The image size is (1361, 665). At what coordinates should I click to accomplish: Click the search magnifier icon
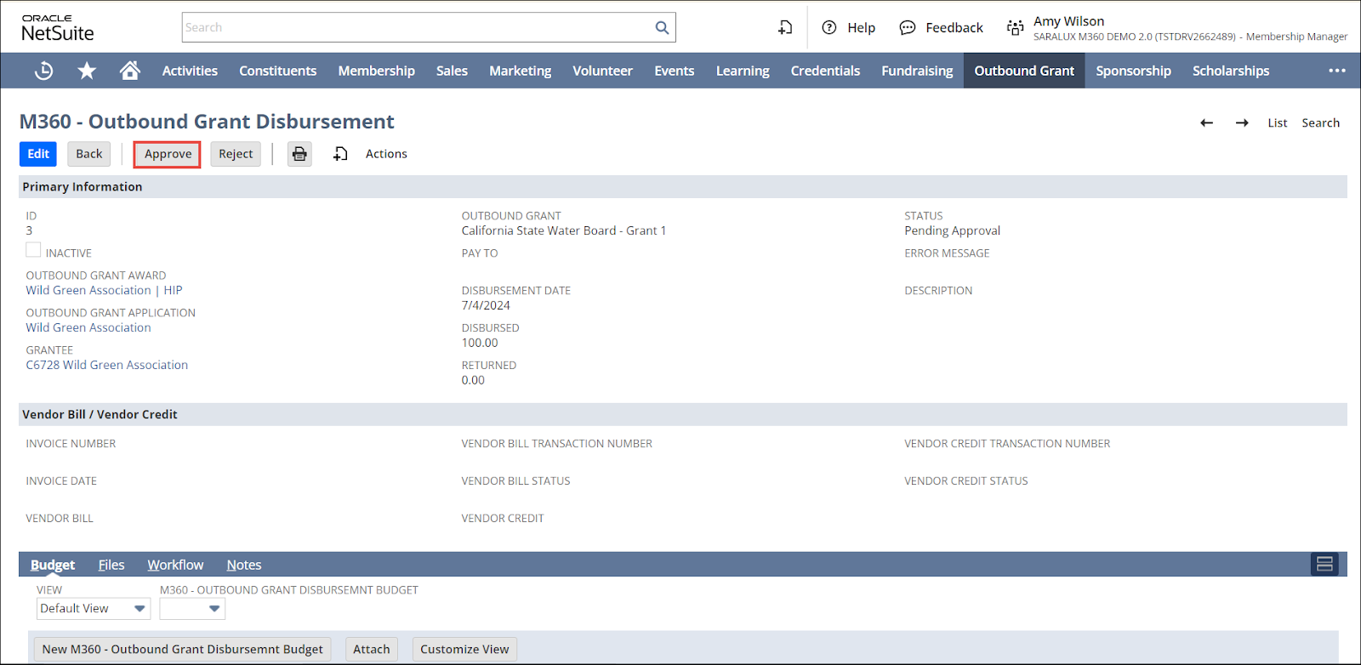(x=662, y=28)
